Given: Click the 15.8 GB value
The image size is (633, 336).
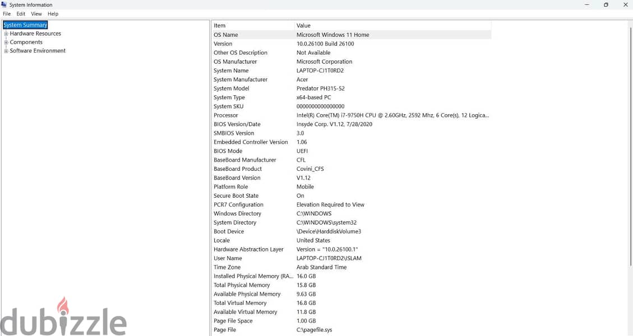Looking at the screenshot, I should (306, 285).
